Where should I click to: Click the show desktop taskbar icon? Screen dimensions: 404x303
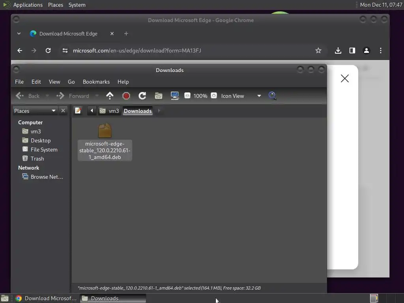pyautogui.click(x=5, y=298)
